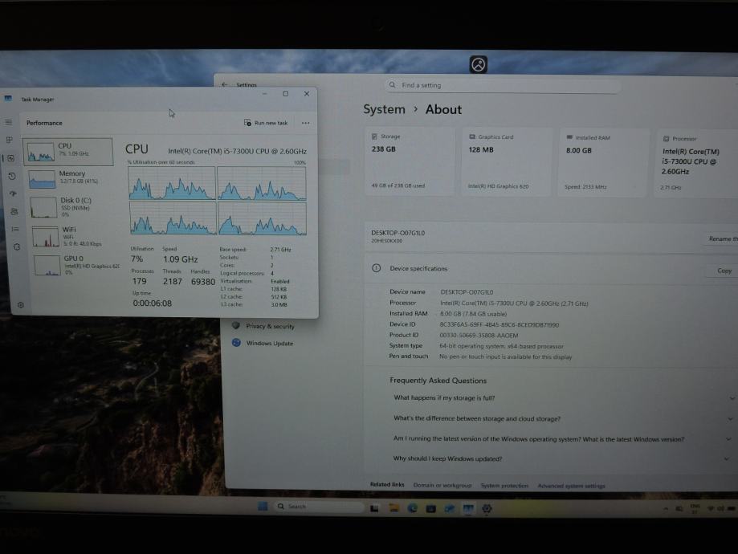Open the Installed RAM 8.00 GB card
The height and width of the screenshot is (554, 738).
pyautogui.click(x=604, y=162)
